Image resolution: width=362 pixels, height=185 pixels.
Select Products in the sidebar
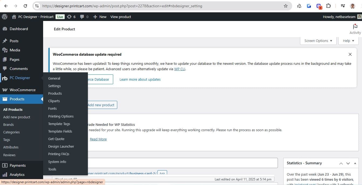[22, 99]
